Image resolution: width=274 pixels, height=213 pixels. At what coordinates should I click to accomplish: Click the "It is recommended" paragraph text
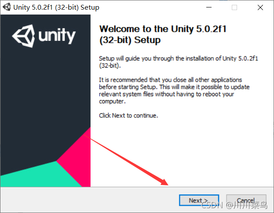(x=174, y=90)
